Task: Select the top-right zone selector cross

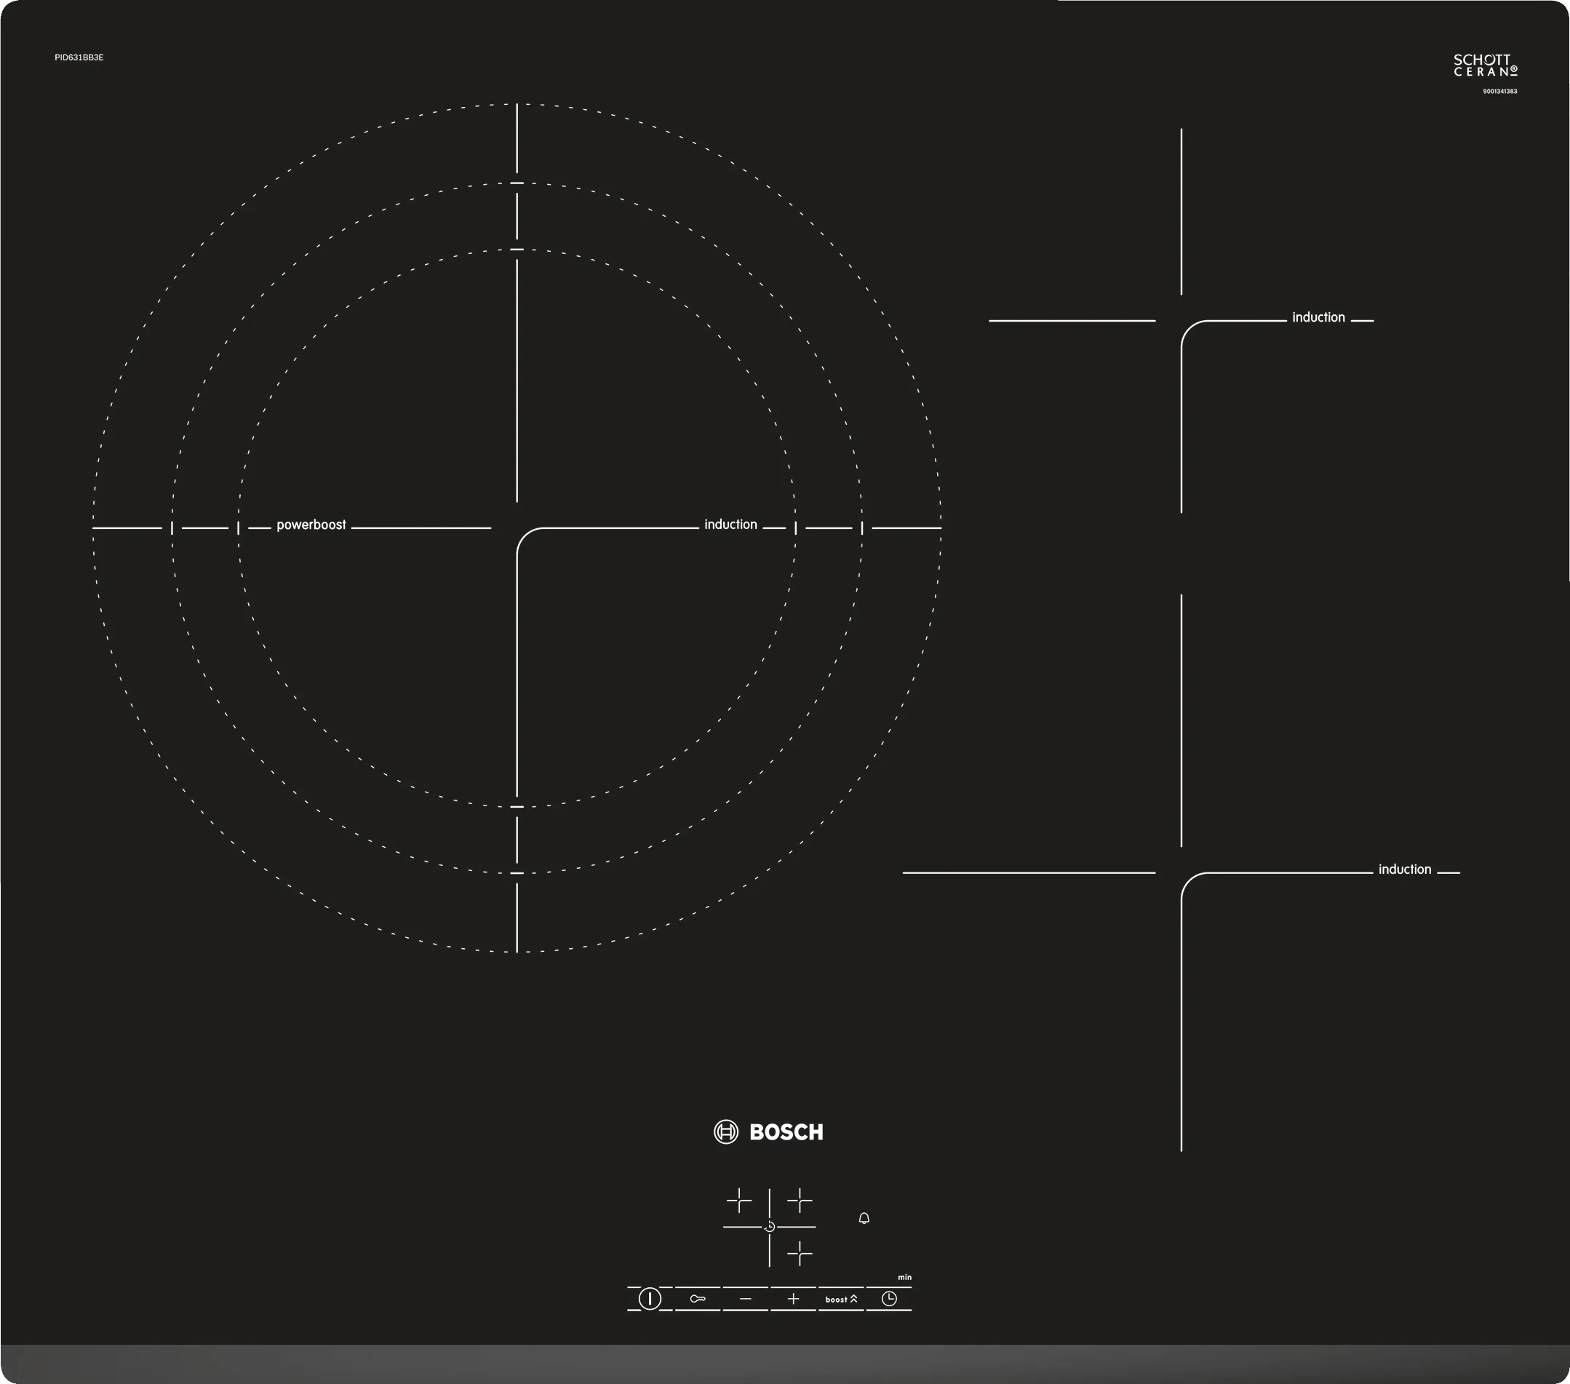Action: 800,1200
